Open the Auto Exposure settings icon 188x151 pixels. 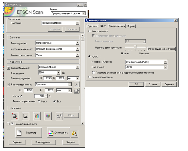point(15,116)
